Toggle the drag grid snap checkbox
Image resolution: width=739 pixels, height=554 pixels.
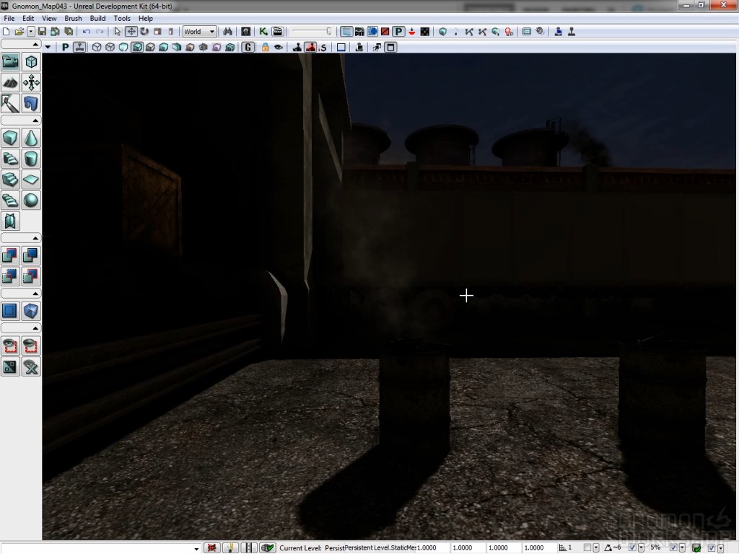tap(587, 548)
